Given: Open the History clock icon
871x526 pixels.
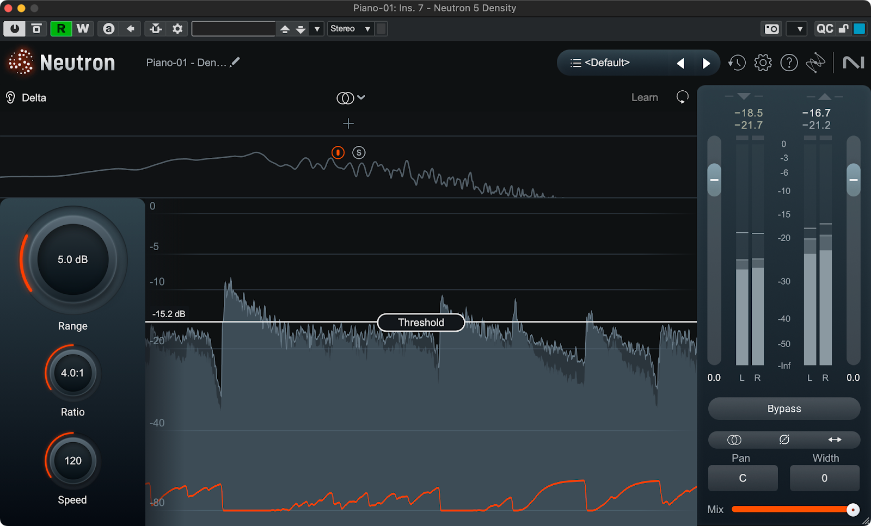Looking at the screenshot, I should pos(737,63).
